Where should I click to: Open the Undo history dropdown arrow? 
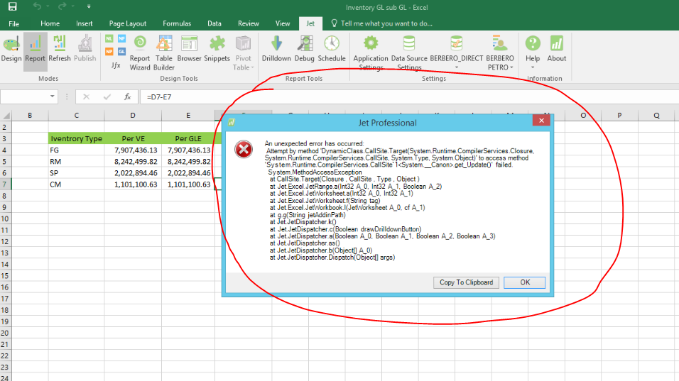[48, 6]
